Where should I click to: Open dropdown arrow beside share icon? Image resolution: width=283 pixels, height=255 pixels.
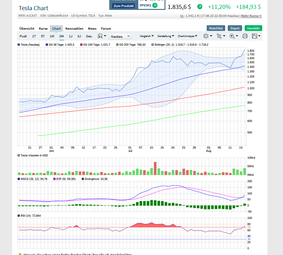224,36
